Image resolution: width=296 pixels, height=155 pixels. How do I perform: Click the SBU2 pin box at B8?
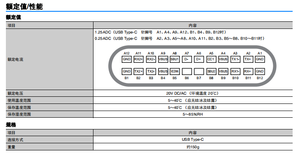tap(211, 71)
